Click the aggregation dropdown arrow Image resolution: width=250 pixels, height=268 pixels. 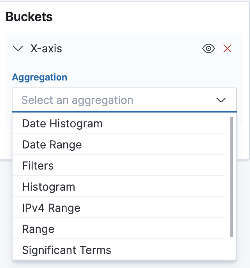221,100
